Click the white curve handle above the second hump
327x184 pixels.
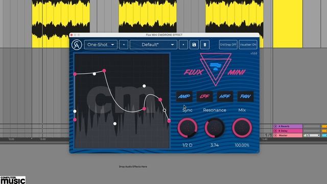tap(144, 86)
